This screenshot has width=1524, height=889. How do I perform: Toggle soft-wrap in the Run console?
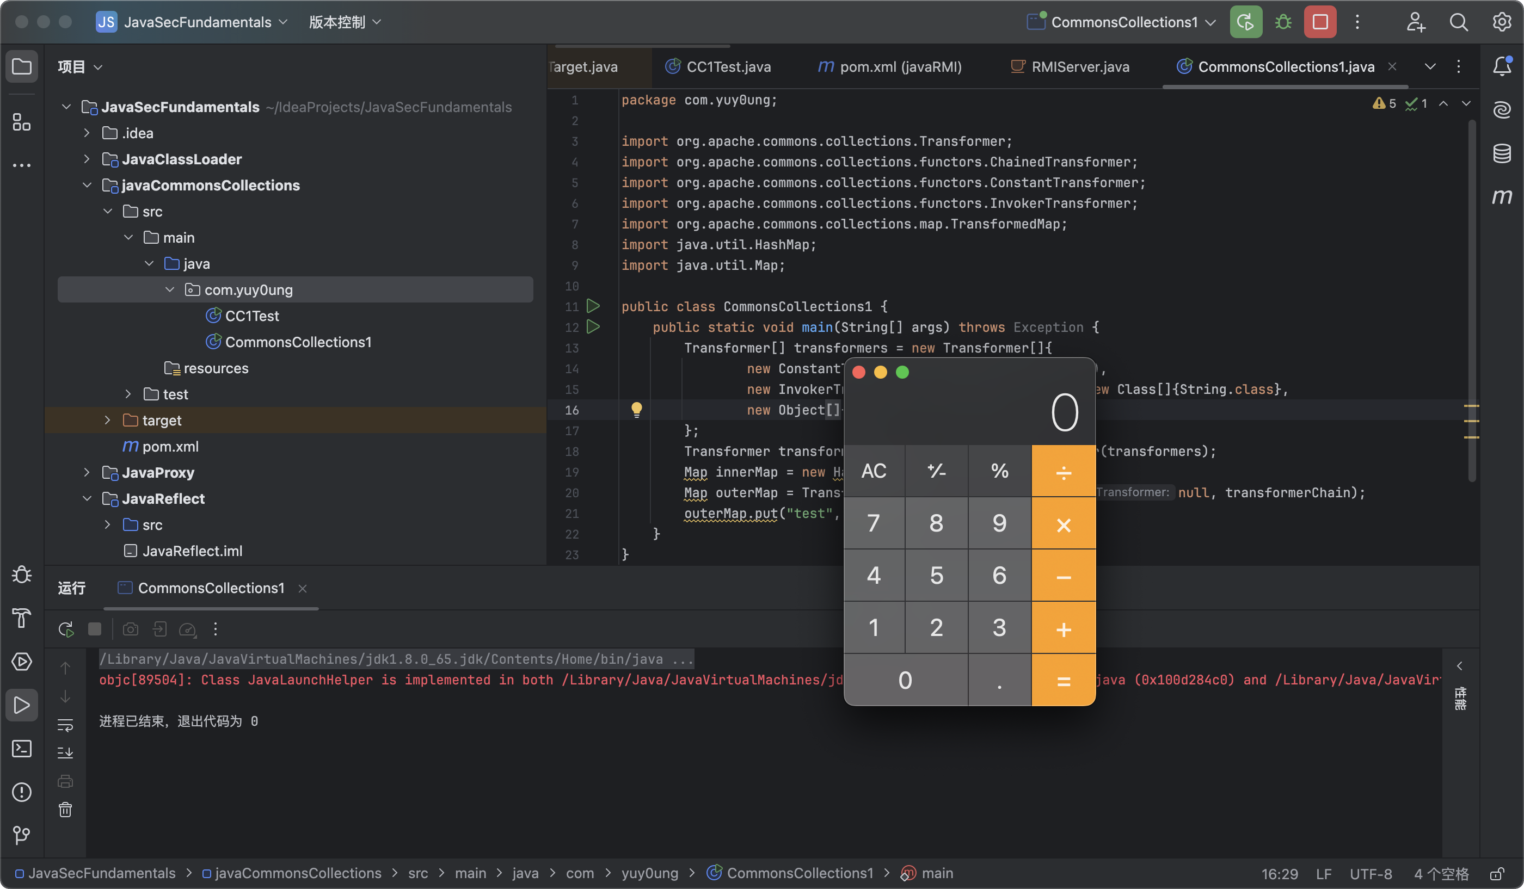click(x=65, y=725)
